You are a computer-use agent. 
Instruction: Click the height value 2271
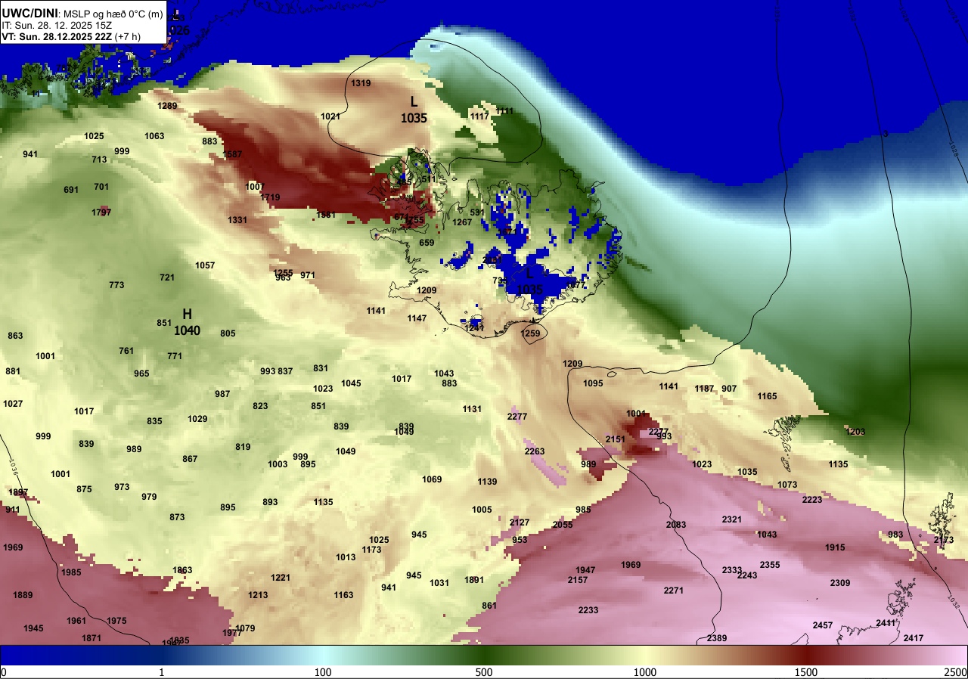pos(674,591)
